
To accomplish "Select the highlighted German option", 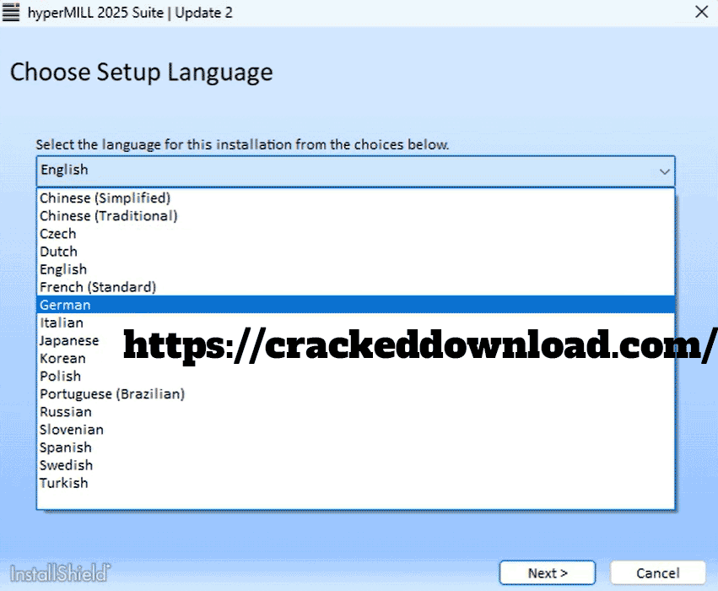I will coord(355,305).
